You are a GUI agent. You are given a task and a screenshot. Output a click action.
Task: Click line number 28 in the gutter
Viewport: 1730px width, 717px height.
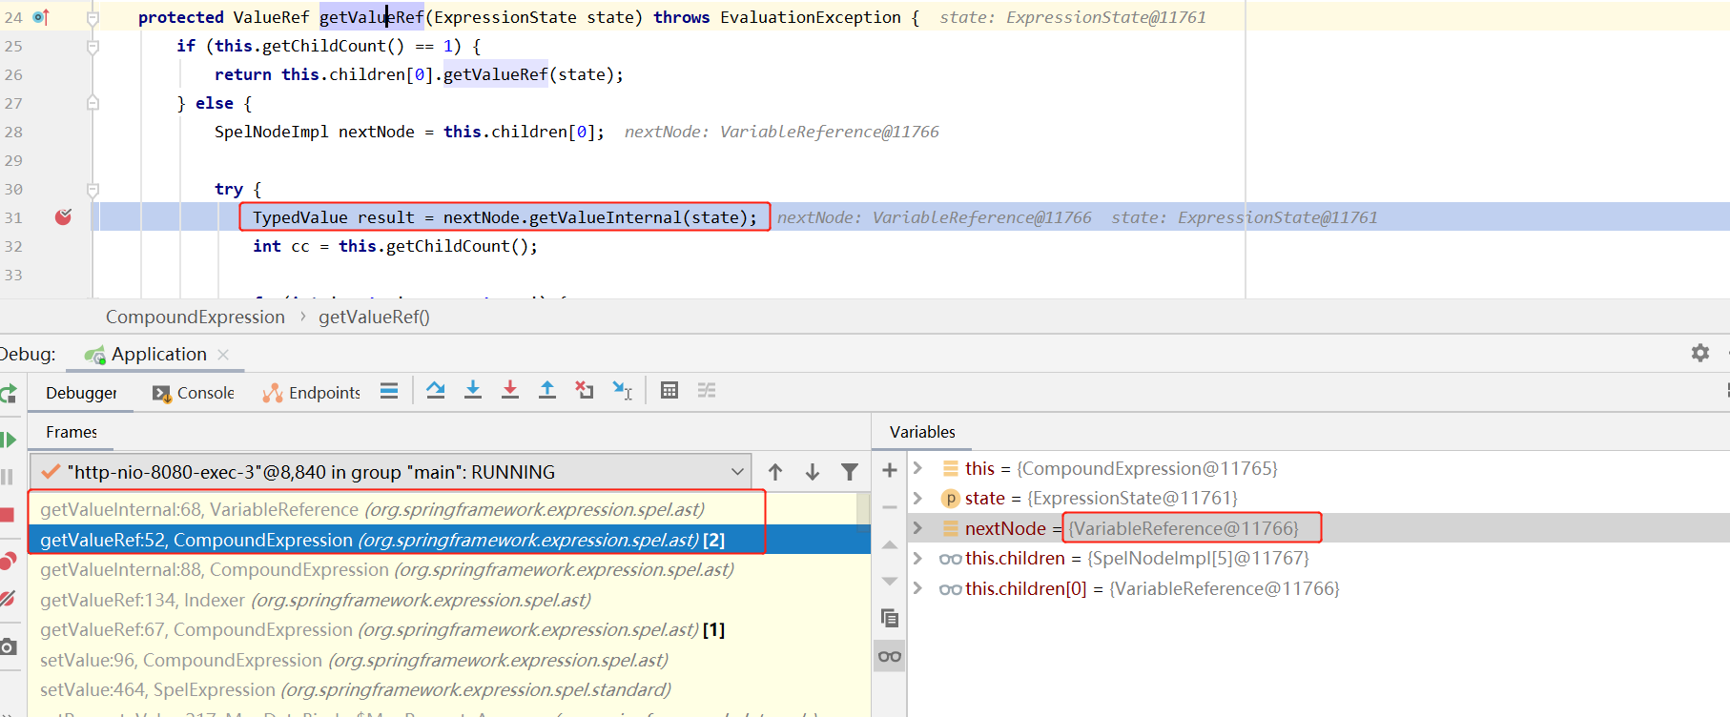coord(13,132)
